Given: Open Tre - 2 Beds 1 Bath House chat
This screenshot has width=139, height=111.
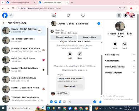Looking at the screenshot, I should tap(23, 40).
